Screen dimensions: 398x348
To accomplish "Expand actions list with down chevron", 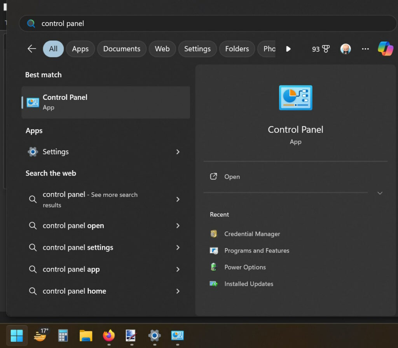I will (380, 193).
